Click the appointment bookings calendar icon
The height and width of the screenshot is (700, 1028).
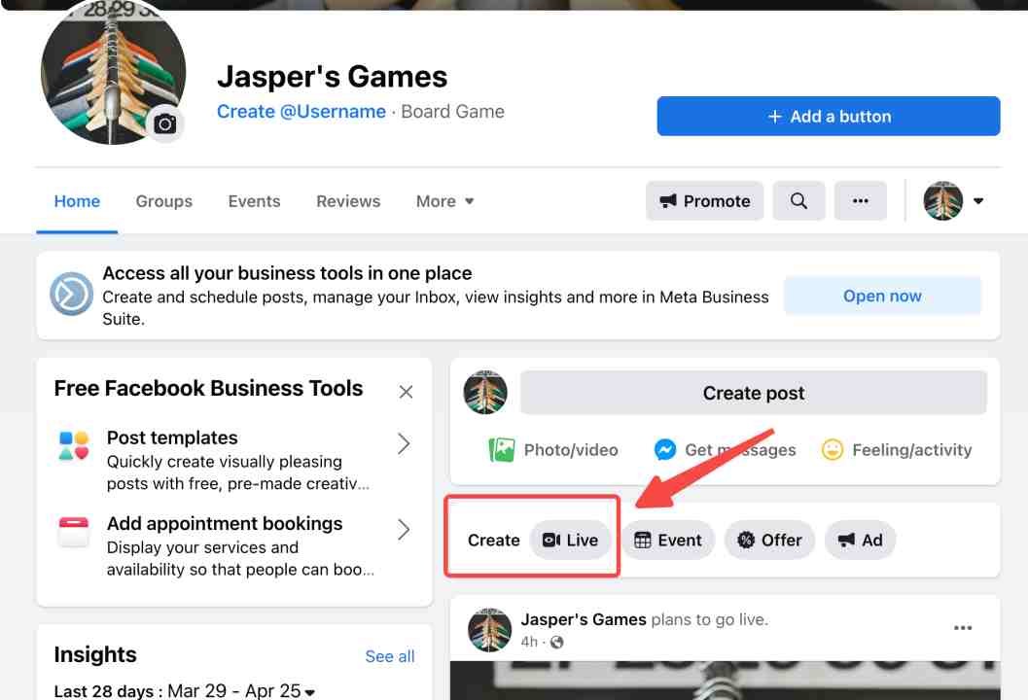(x=74, y=532)
